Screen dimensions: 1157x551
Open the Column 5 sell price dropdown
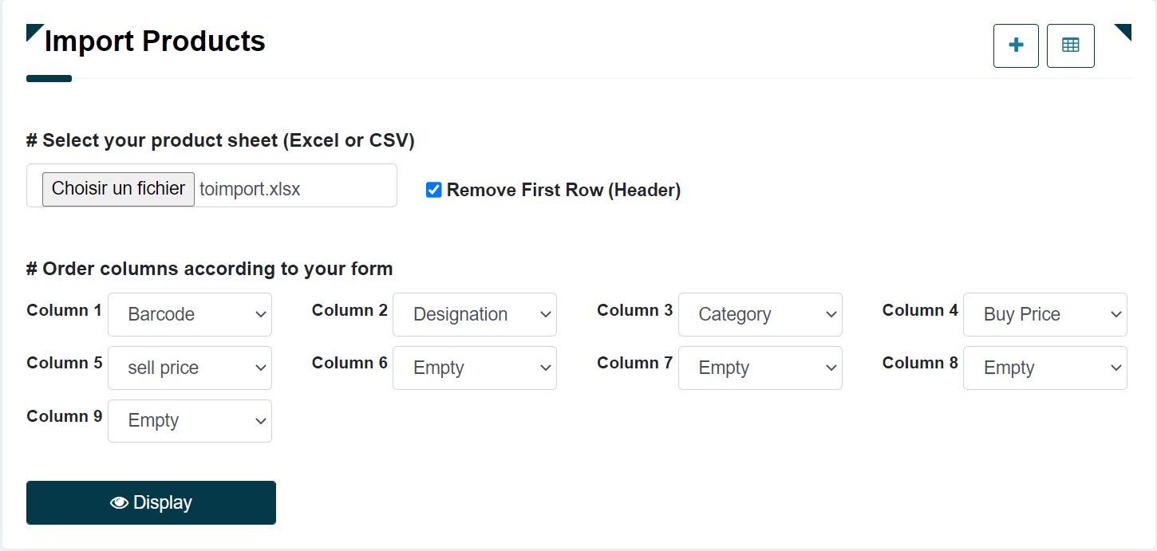(190, 368)
